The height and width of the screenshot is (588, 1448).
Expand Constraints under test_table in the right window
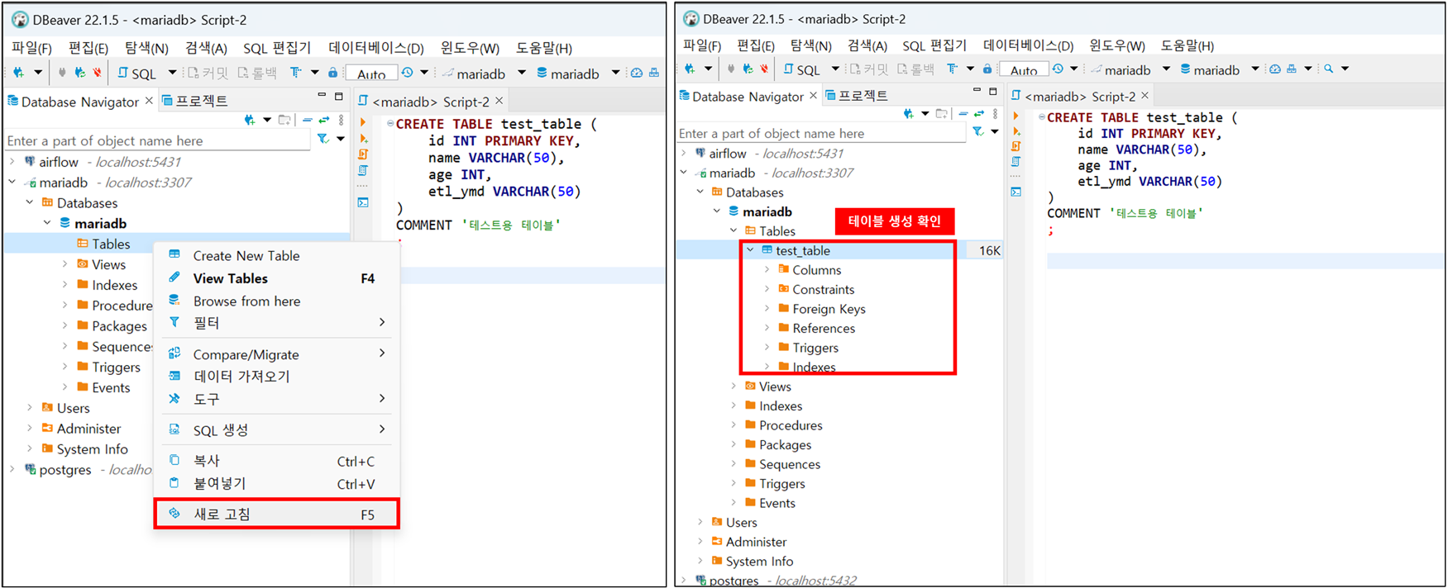point(767,289)
